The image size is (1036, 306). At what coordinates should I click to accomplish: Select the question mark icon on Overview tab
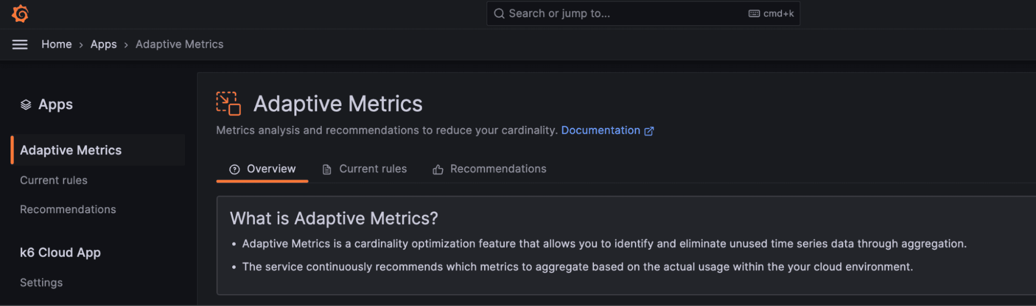pos(235,168)
